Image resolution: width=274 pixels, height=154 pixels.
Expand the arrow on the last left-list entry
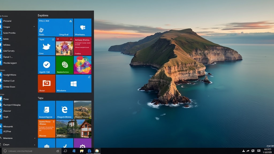pos(35,145)
